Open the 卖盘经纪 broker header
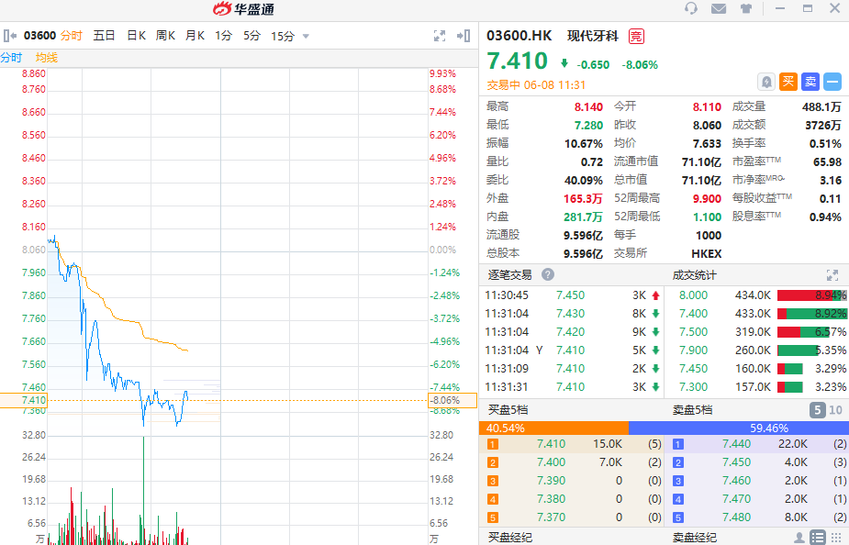 (694, 538)
